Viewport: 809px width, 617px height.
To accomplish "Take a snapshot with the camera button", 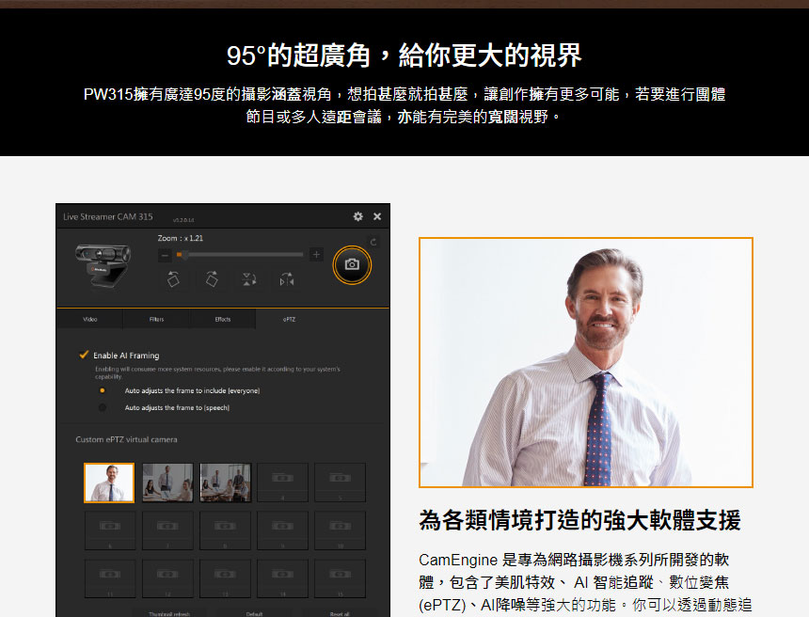I will point(353,264).
